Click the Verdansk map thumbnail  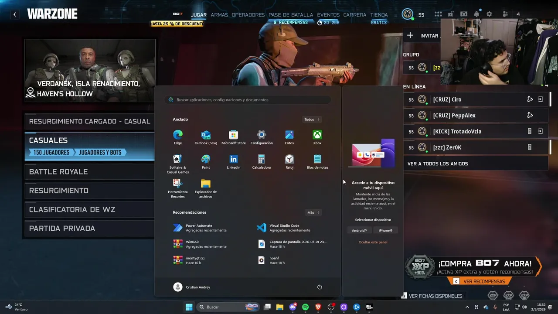[90, 71]
